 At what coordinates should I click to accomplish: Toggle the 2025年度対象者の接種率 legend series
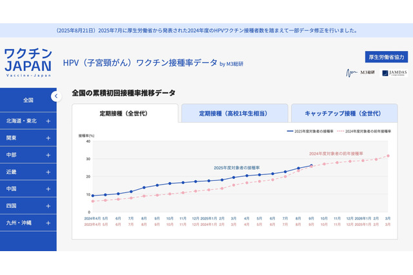tap(308, 131)
